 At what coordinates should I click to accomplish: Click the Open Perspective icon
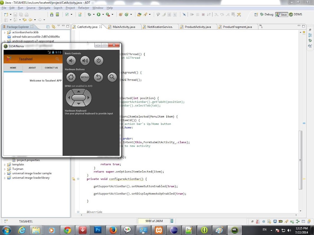(x=256, y=14)
